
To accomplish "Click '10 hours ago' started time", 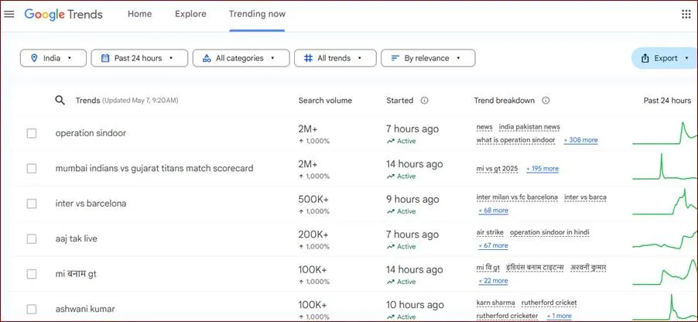I will coord(415,305).
